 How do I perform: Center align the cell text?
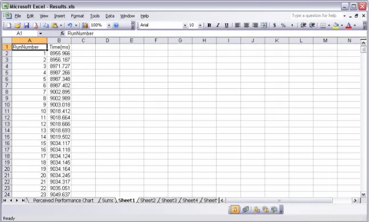[x=246, y=25]
